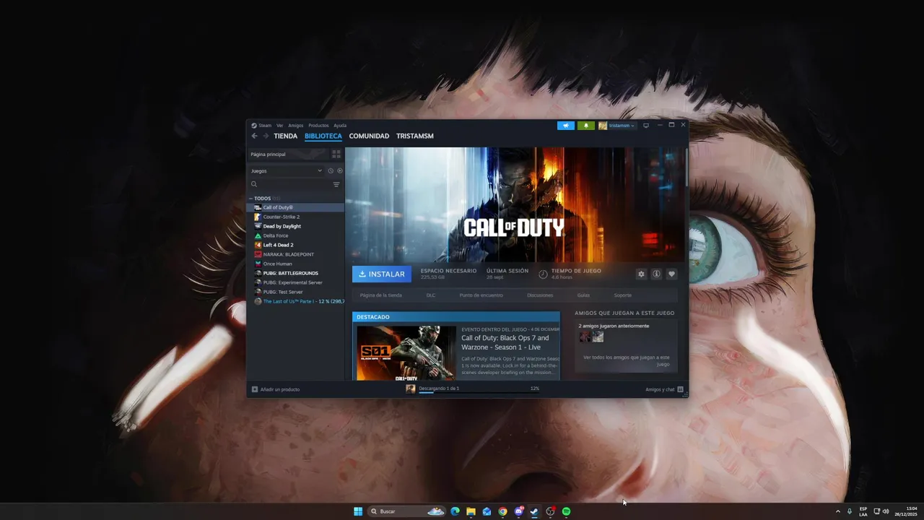Image resolution: width=924 pixels, height=520 pixels.
Task: Select Dead by Daylight in the library
Action: point(282,226)
